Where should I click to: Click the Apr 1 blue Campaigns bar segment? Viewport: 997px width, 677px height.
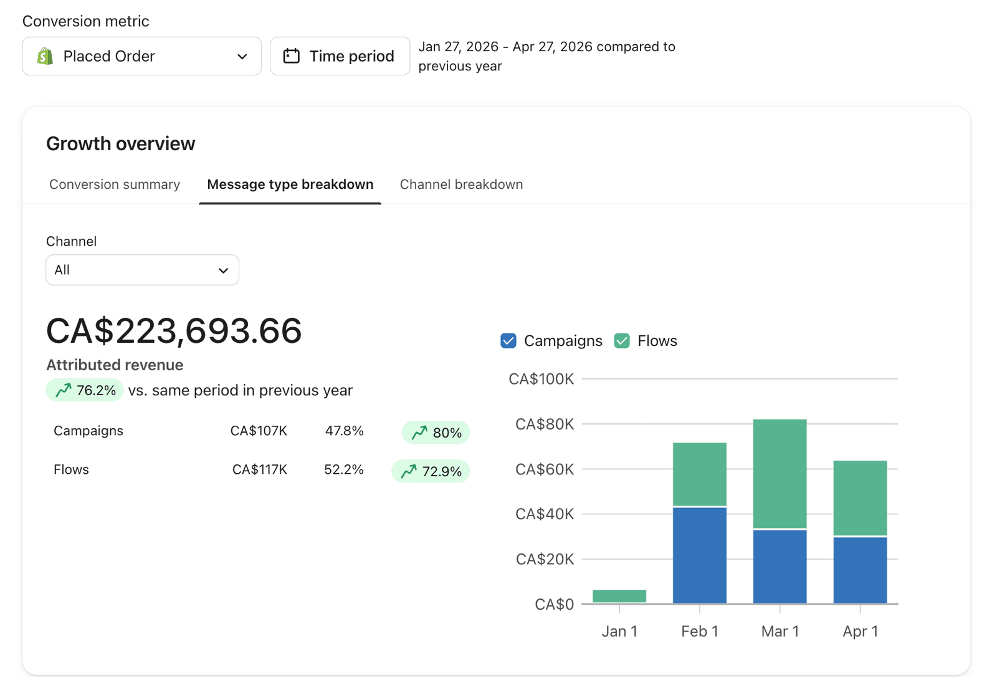(x=861, y=570)
